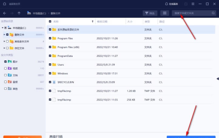Focus the 搜索文件或文件夹 search field
This screenshot has height=138, width=219.
(191, 13)
